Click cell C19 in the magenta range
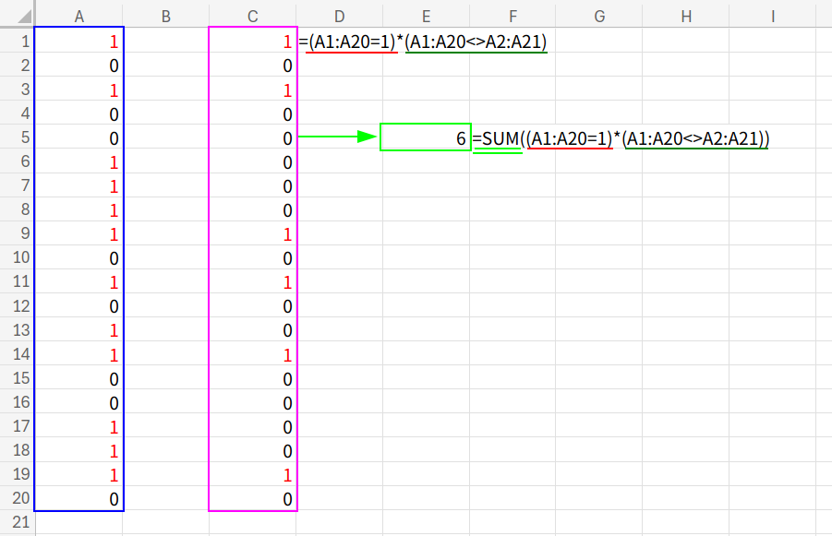Image resolution: width=832 pixels, height=536 pixels. click(252, 475)
